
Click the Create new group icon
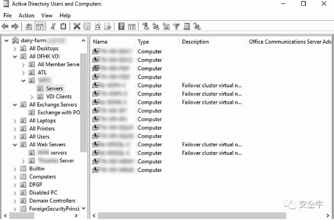coord(156,26)
